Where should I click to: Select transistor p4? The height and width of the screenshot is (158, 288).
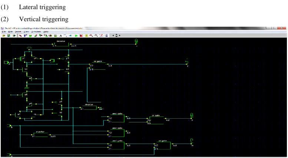pos(24,95)
